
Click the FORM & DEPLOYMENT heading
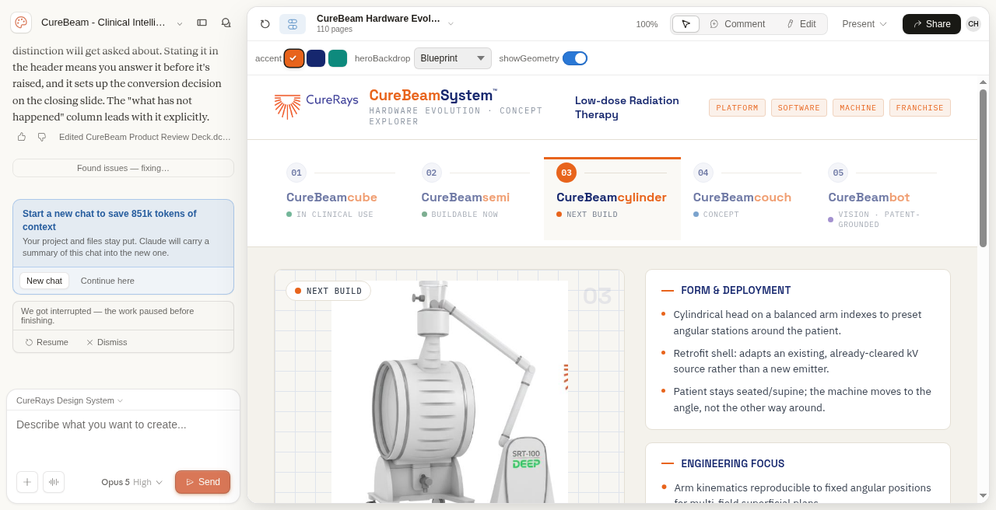pyautogui.click(x=735, y=291)
